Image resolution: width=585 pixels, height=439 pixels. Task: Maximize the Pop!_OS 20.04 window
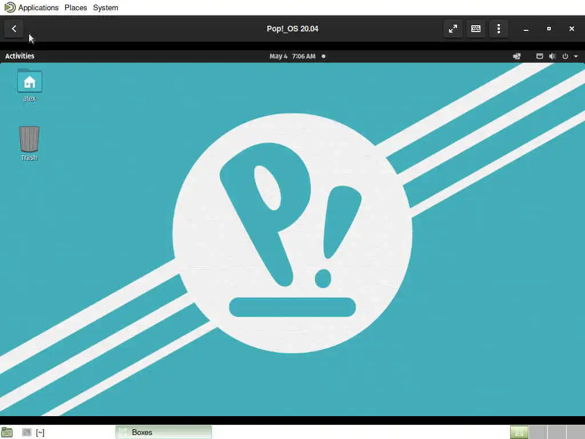click(x=549, y=29)
